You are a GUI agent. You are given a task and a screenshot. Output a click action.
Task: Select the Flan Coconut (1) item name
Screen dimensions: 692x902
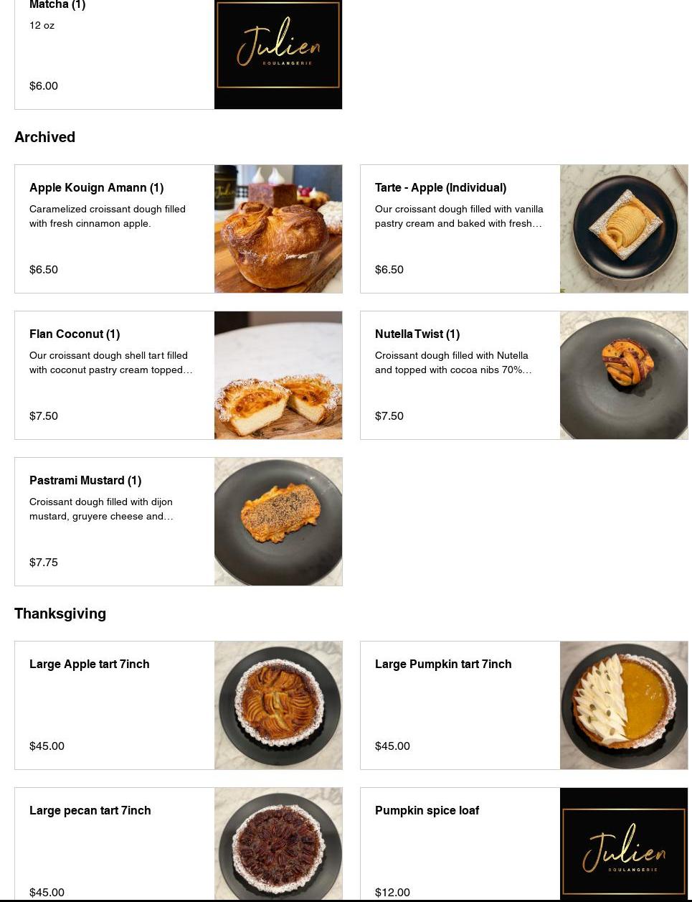tap(75, 334)
